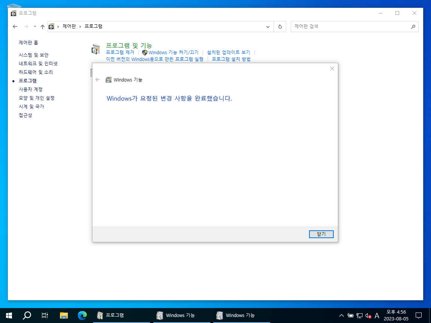Click the back arrow in Windows 기능 dialog

(98, 80)
